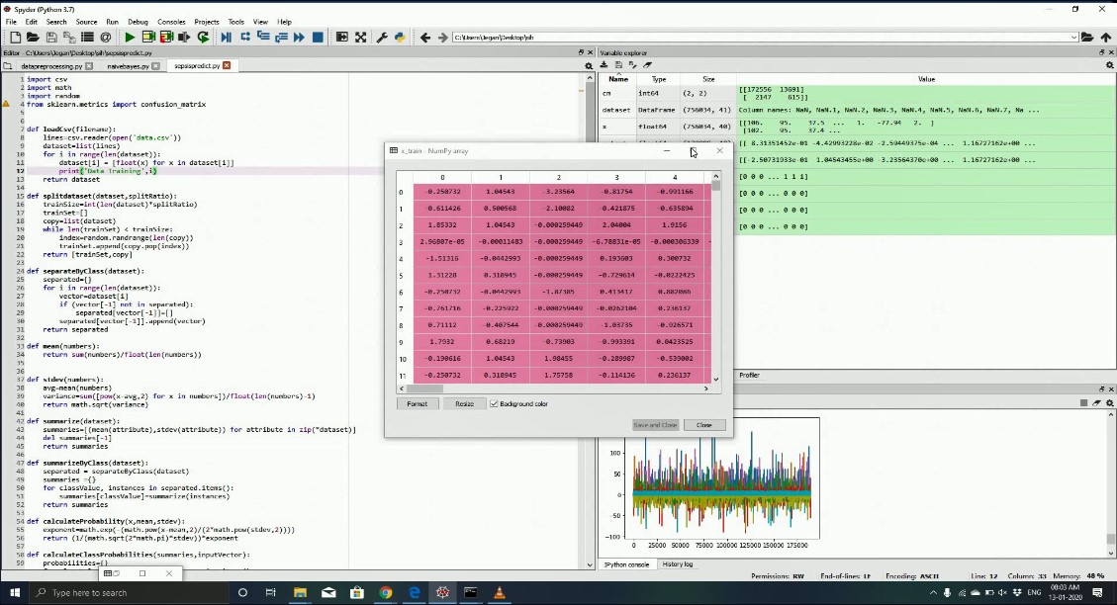Toggle the Background color checkbox
The height and width of the screenshot is (605, 1117).
(494, 403)
